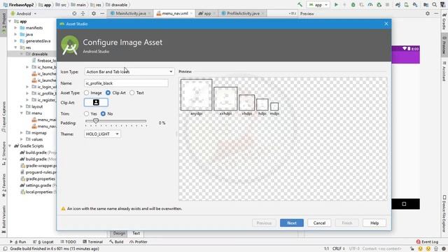Select the anydpi preview thumbnail
448x252 pixels.
pyautogui.click(x=196, y=94)
